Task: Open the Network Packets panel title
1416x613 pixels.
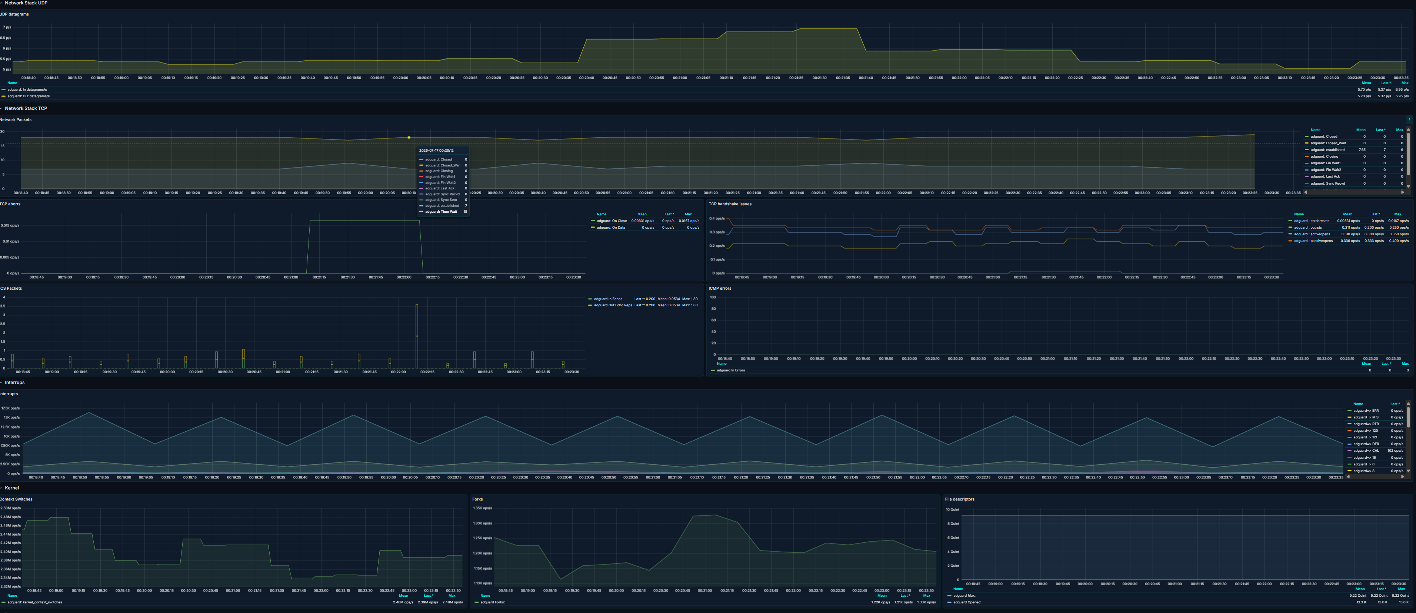Action: pos(16,119)
